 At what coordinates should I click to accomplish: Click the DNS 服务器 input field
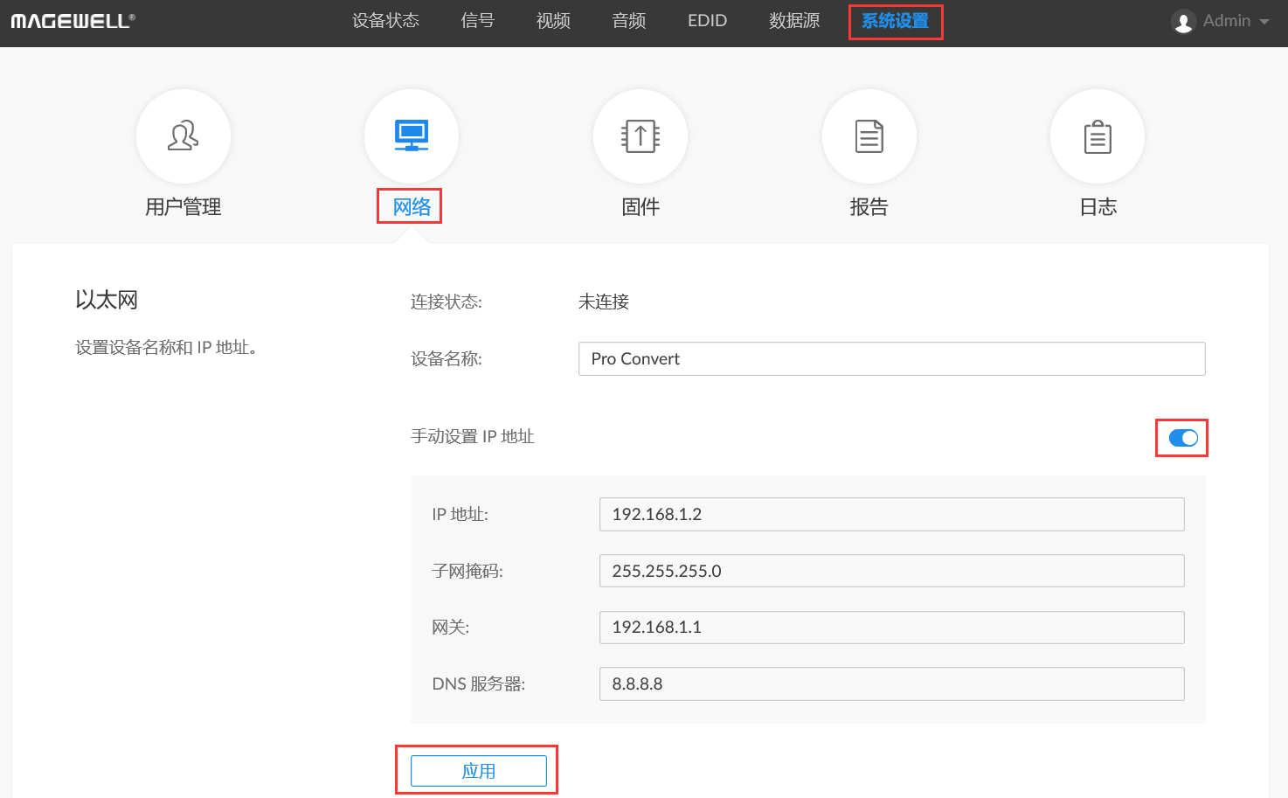click(x=891, y=684)
